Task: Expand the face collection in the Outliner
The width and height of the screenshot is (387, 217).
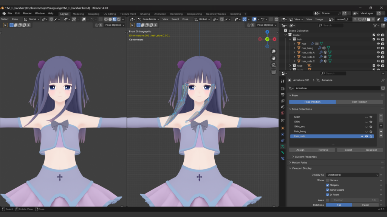Action: point(290,66)
